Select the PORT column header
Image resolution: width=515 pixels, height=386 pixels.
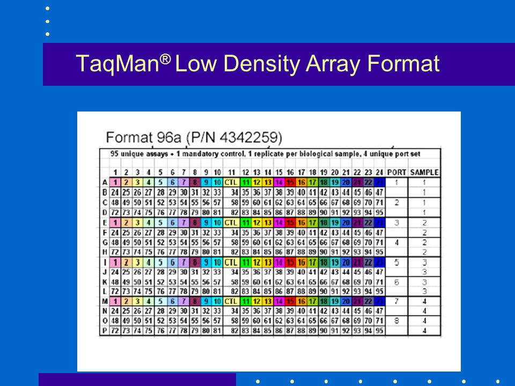click(x=396, y=172)
